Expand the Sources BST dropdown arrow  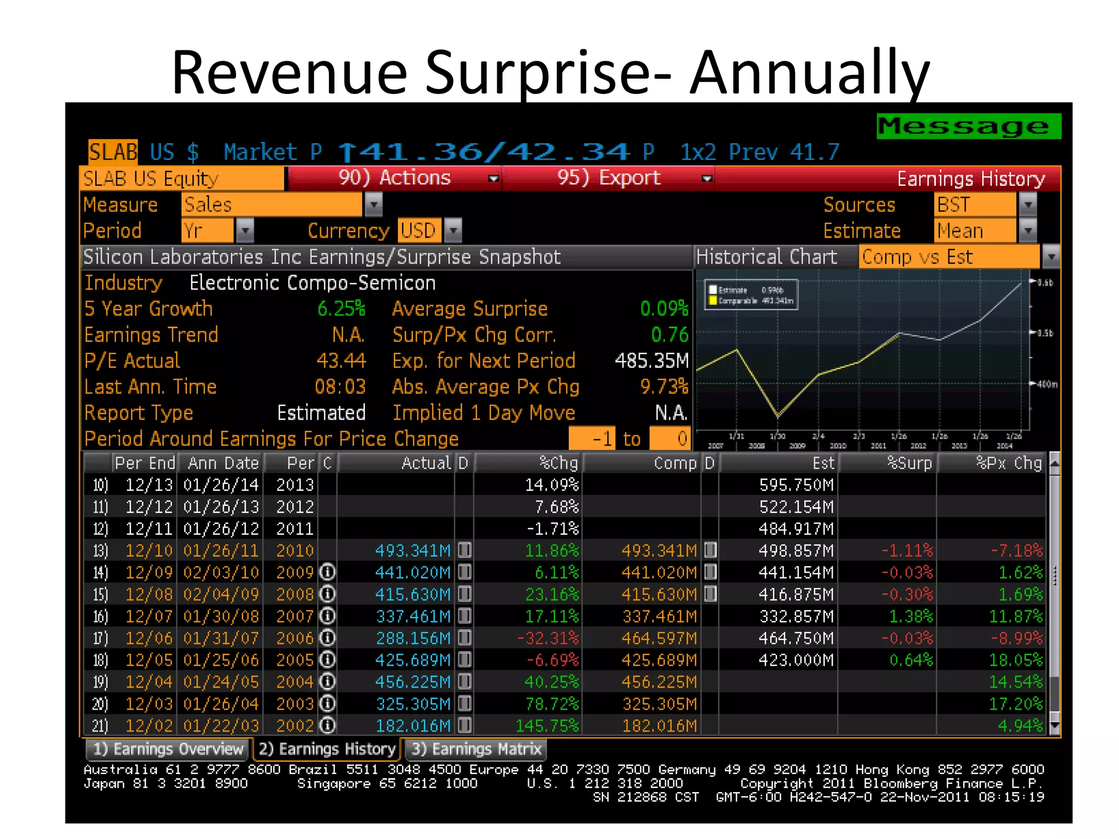(1028, 204)
